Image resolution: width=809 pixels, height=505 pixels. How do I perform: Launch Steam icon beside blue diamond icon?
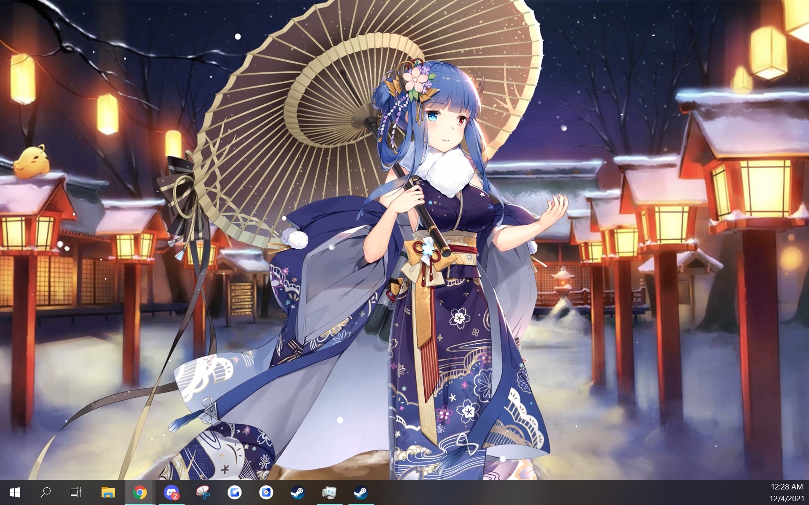pos(298,492)
